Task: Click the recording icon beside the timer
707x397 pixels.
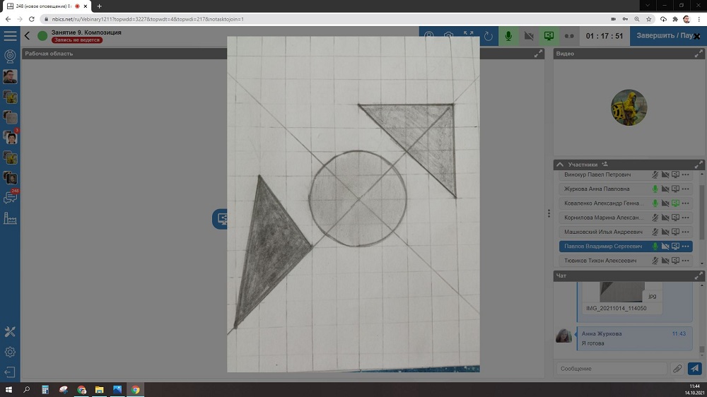Action: tap(569, 36)
